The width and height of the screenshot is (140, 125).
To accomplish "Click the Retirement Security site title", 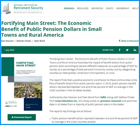I will pyautogui.click(x=28, y=8).
